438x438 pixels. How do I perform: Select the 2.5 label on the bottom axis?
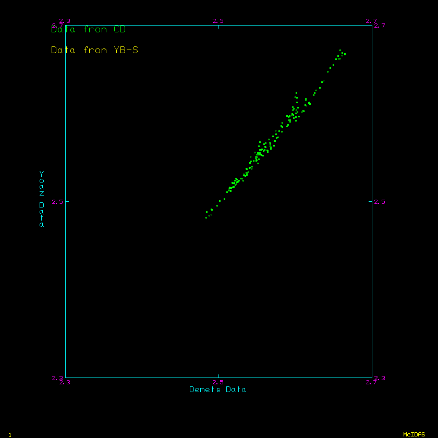pos(218,382)
